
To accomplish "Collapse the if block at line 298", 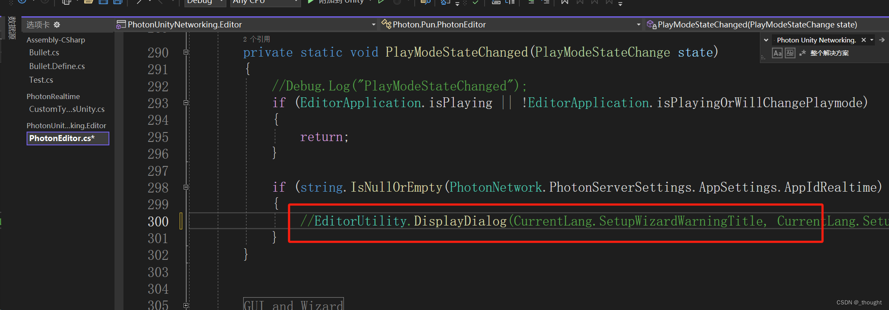I will point(186,187).
